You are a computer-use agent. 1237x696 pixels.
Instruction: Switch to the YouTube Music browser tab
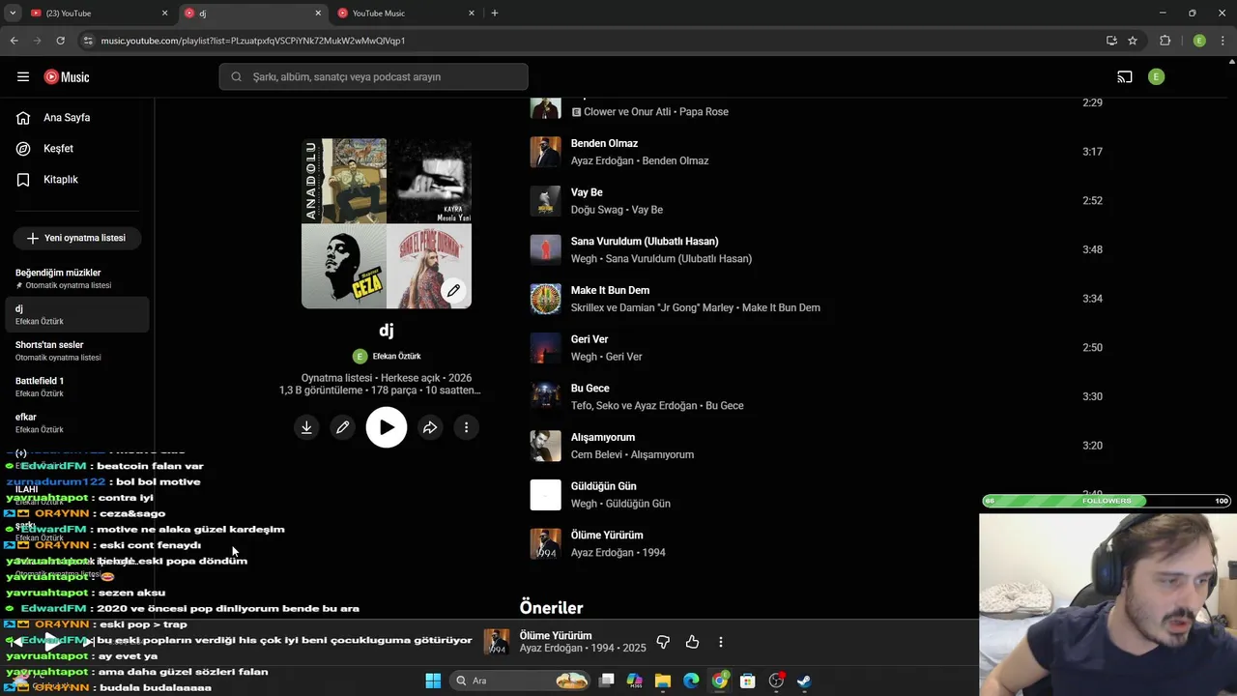pos(407,14)
